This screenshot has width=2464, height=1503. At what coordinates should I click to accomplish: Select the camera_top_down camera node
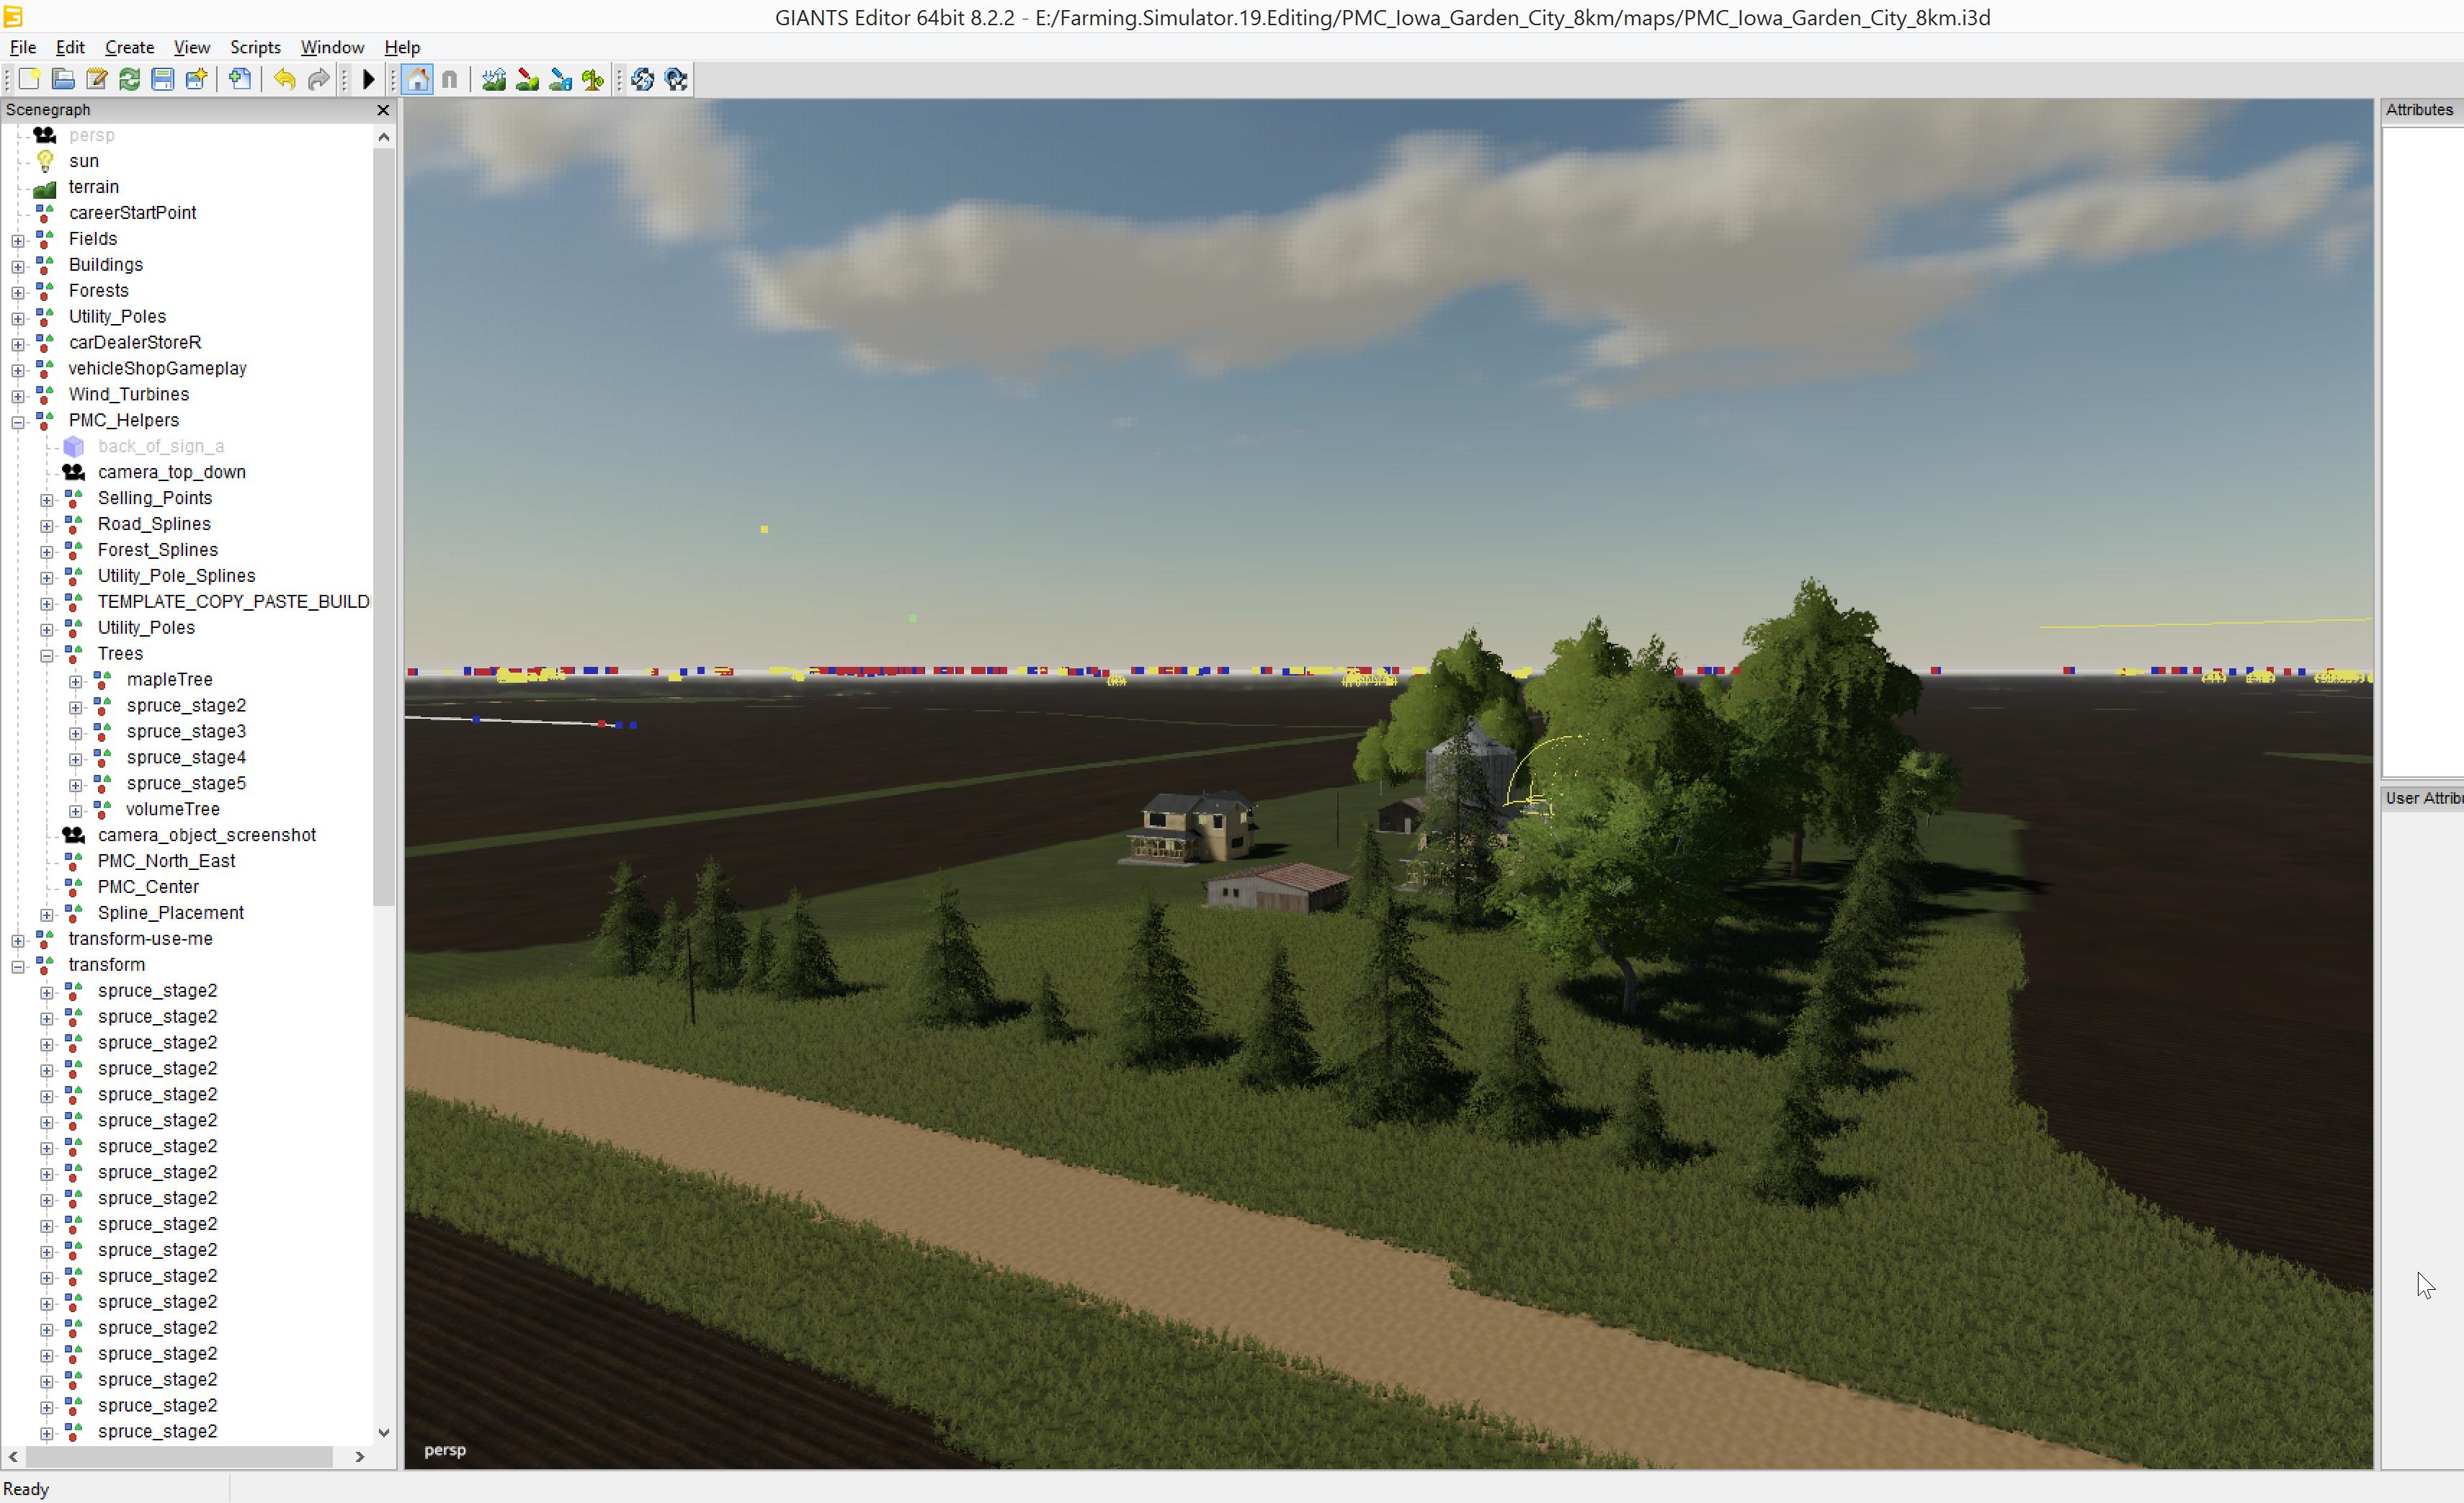click(171, 472)
